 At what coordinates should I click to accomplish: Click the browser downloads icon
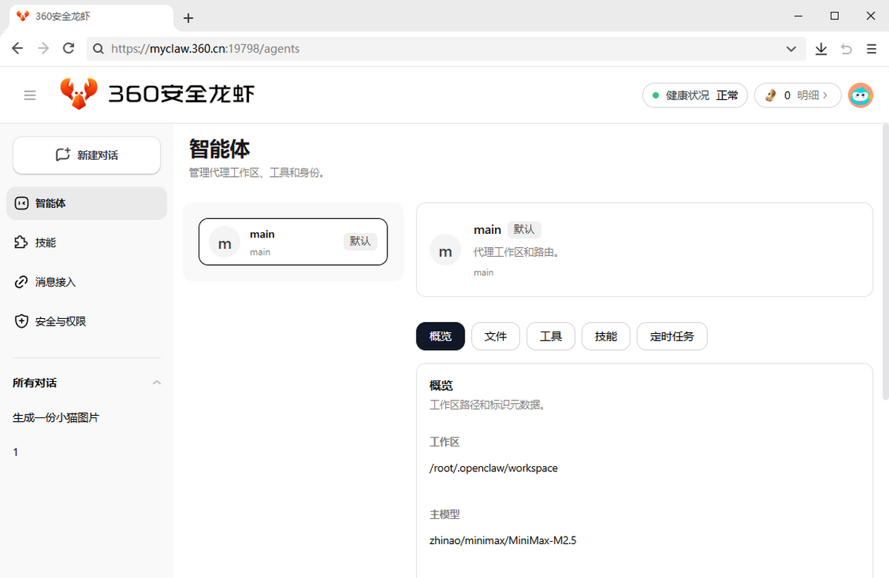point(821,48)
